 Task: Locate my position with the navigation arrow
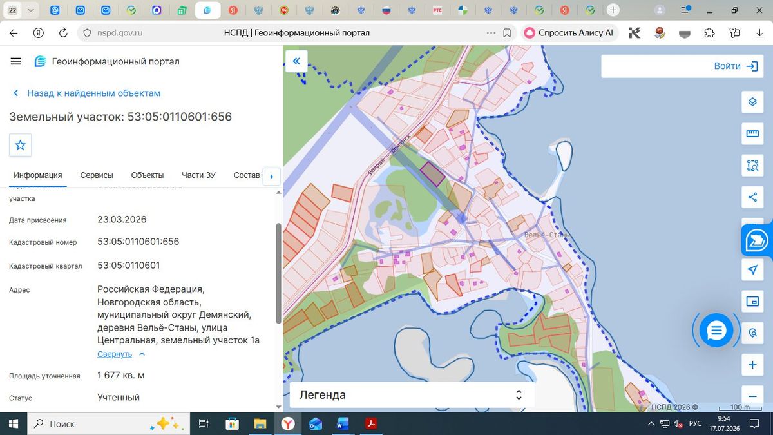tap(752, 269)
